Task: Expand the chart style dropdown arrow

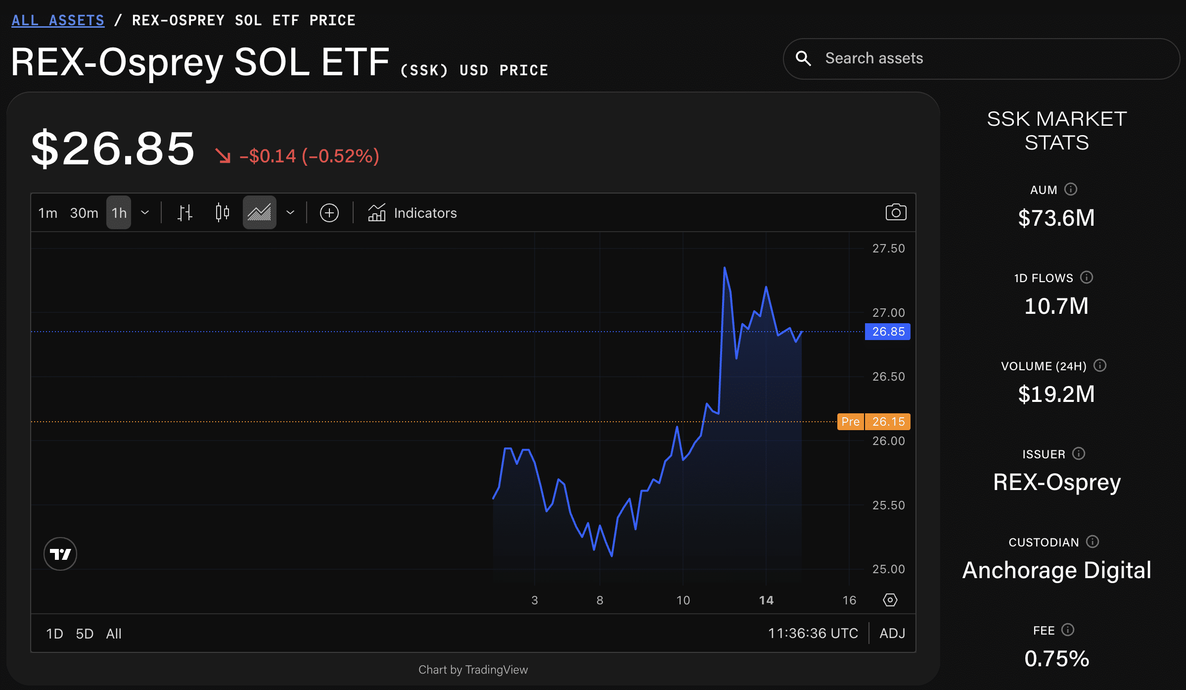Action: click(290, 213)
